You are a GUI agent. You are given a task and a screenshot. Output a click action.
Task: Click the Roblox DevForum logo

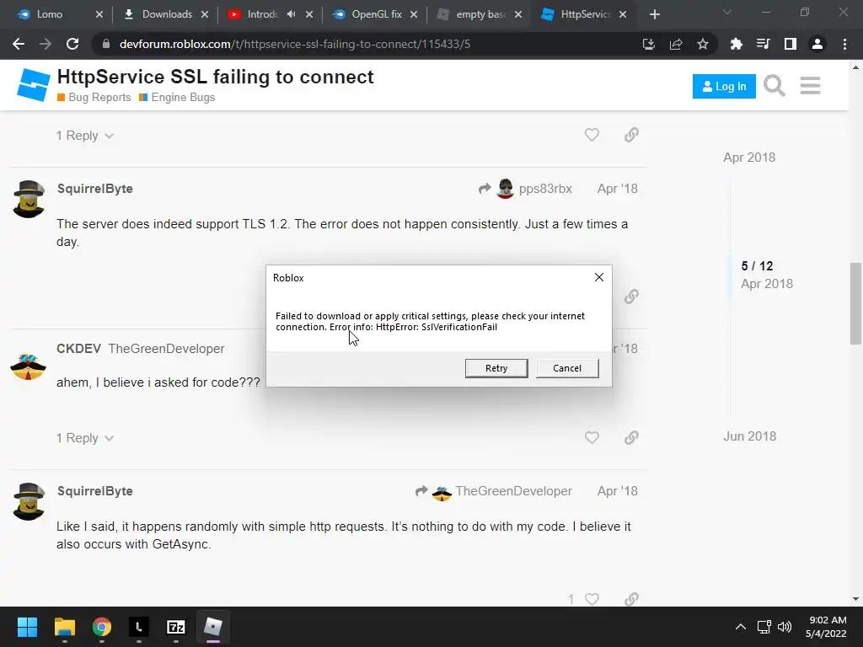(x=33, y=85)
